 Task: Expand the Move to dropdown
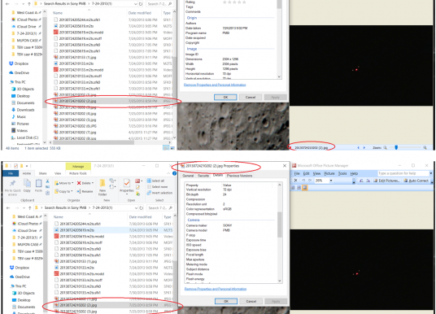click(72, 183)
